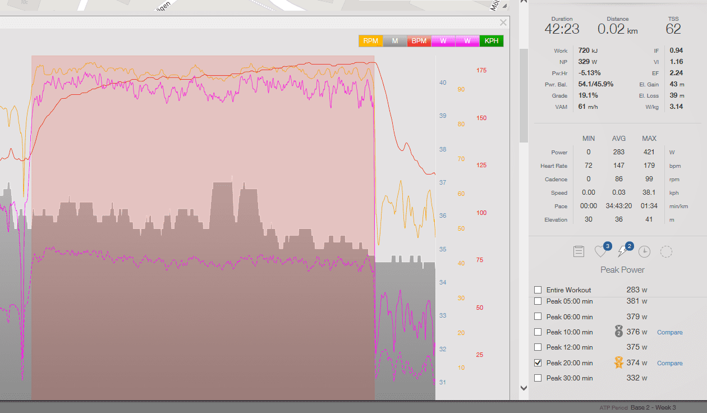Enable the Peak 10:00 min checkbox
The image size is (707, 413).
tap(538, 332)
